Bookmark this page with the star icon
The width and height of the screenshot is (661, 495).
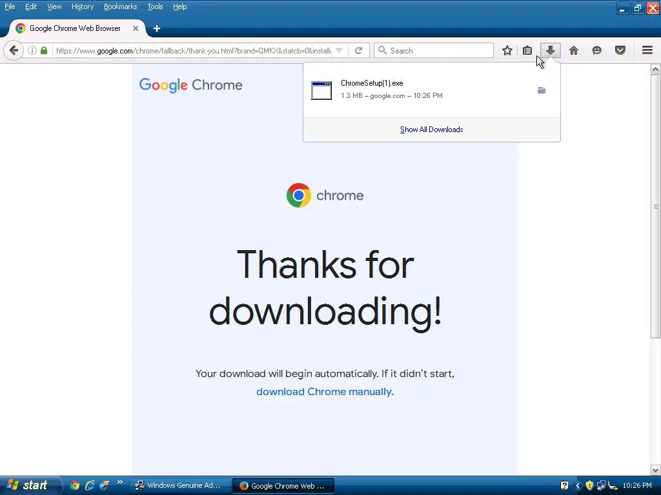(507, 50)
